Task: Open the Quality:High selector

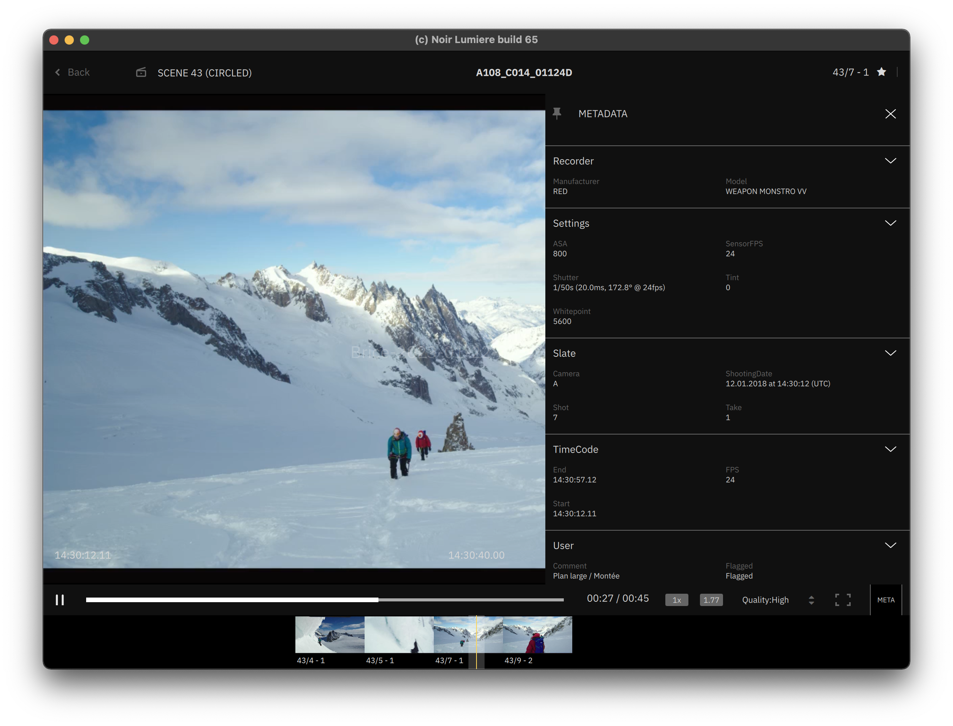Action: (765, 600)
